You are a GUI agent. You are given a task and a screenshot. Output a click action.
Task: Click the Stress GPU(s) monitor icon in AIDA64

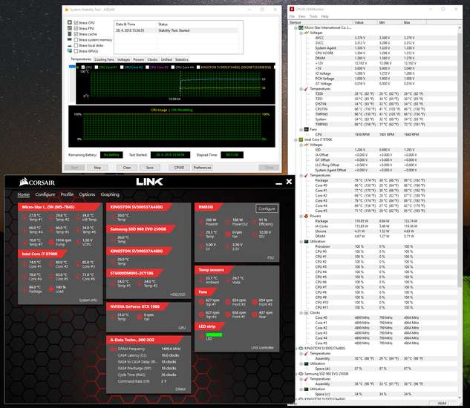pos(70,51)
